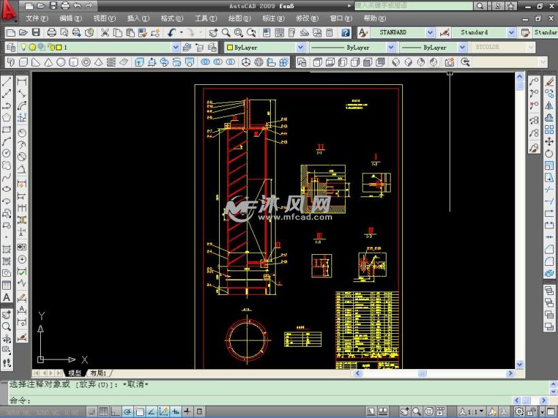Switch to the 布局1 layout tab
The width and height of the screenshot is (558, 418).
coord(97,373)
